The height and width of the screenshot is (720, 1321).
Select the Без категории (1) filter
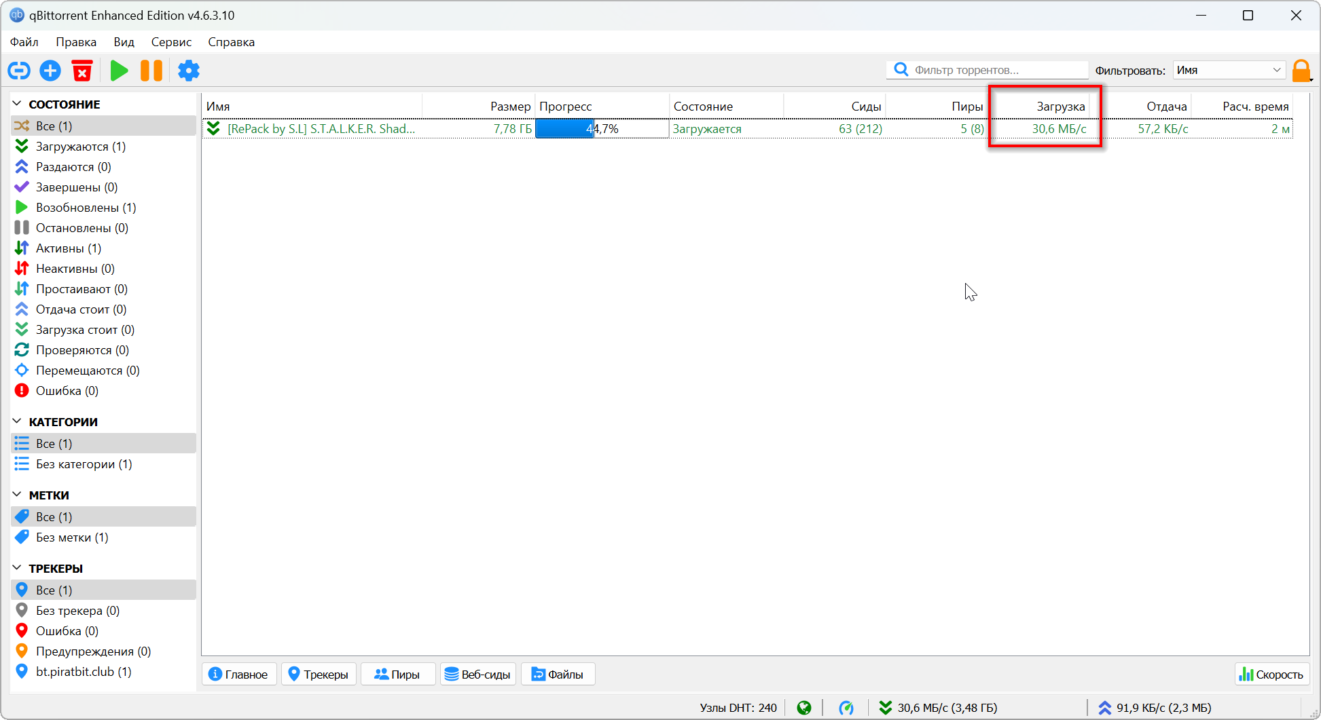(104, 464)
